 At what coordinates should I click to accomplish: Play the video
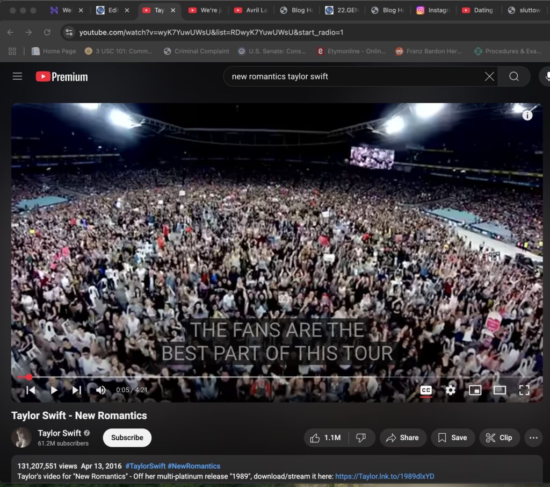[54, 390]
